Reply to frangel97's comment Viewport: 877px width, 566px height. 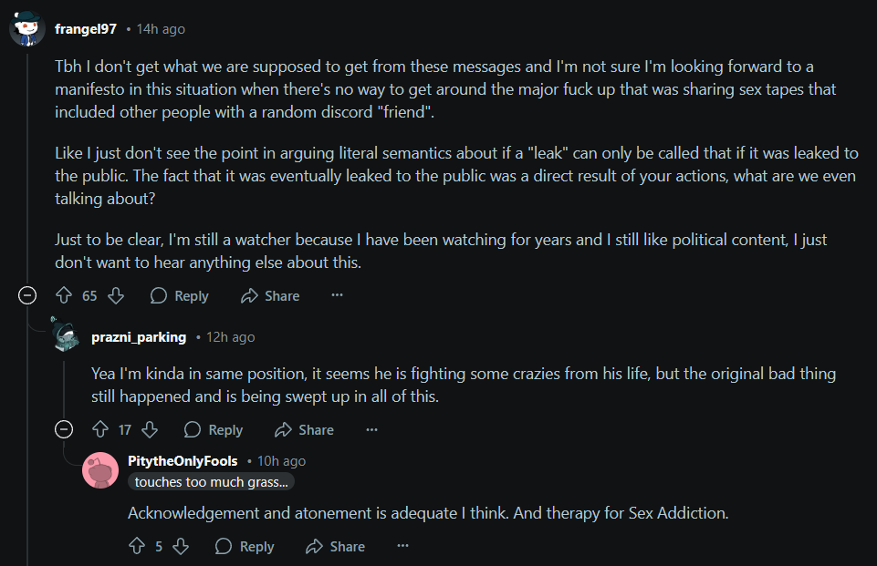click(180, 295)
